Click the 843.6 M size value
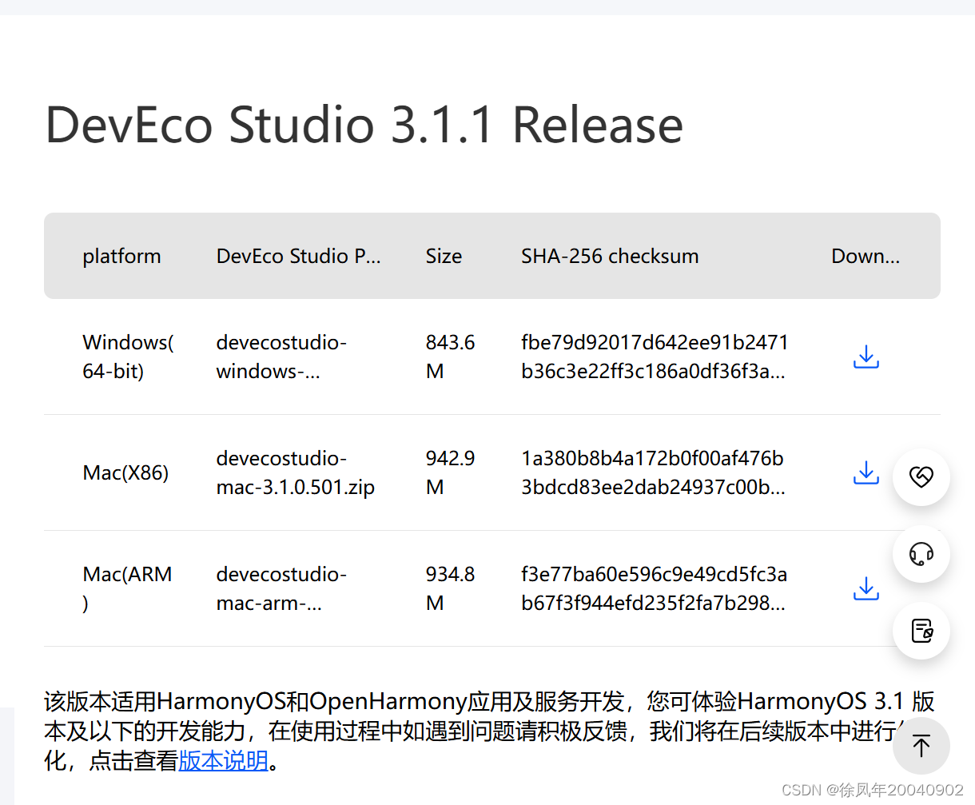The height and width of the screenshot is (805, 975). 450,357
